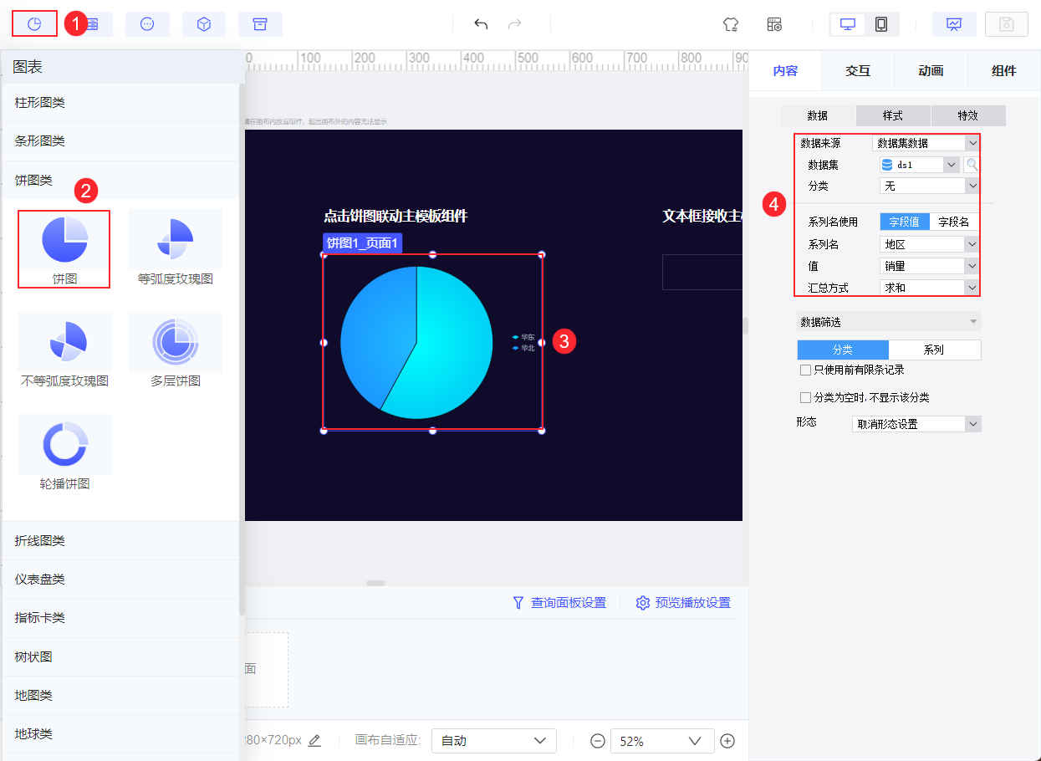Screen dimensions: 1041x761
Task: Expand the 树状图 category
Action: coord(121,656)
